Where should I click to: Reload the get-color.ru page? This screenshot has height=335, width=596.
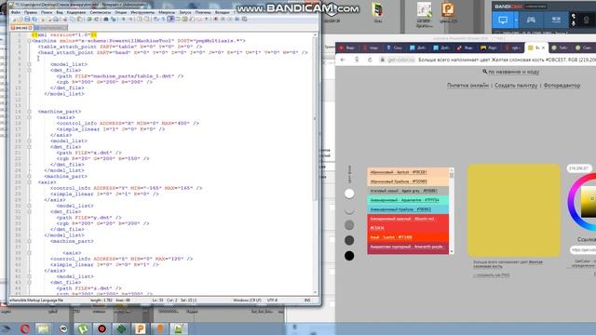370,60
